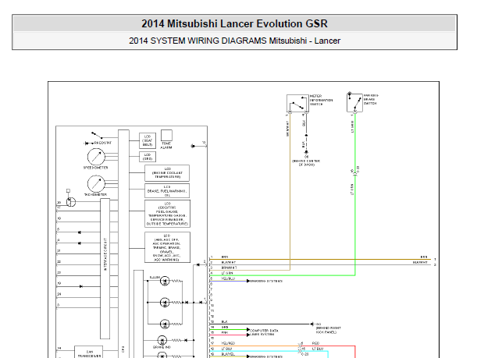Click the ground symbol behind right kick panel
The height and width of the screenshot is (358, 477).
(x=311, y=324)
